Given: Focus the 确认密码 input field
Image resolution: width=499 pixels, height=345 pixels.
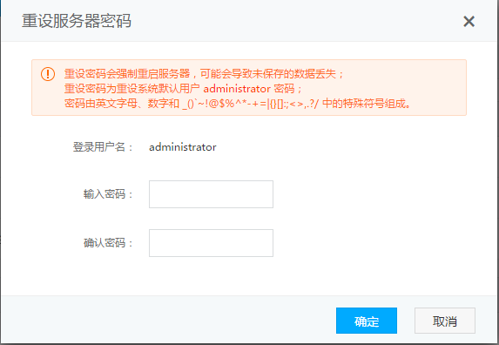Looking at the screenshot, I should (211, 243).
